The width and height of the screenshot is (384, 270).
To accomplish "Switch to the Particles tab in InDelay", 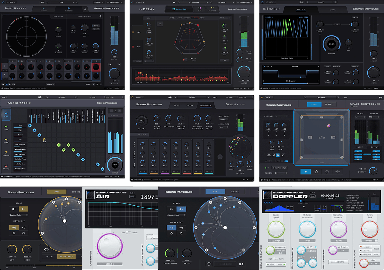I will (212, 9).
